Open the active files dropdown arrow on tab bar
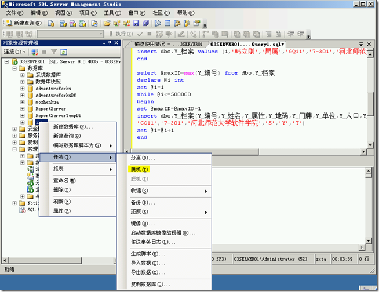This screenshot has height=292, width=379. click(x=361, y=44)
